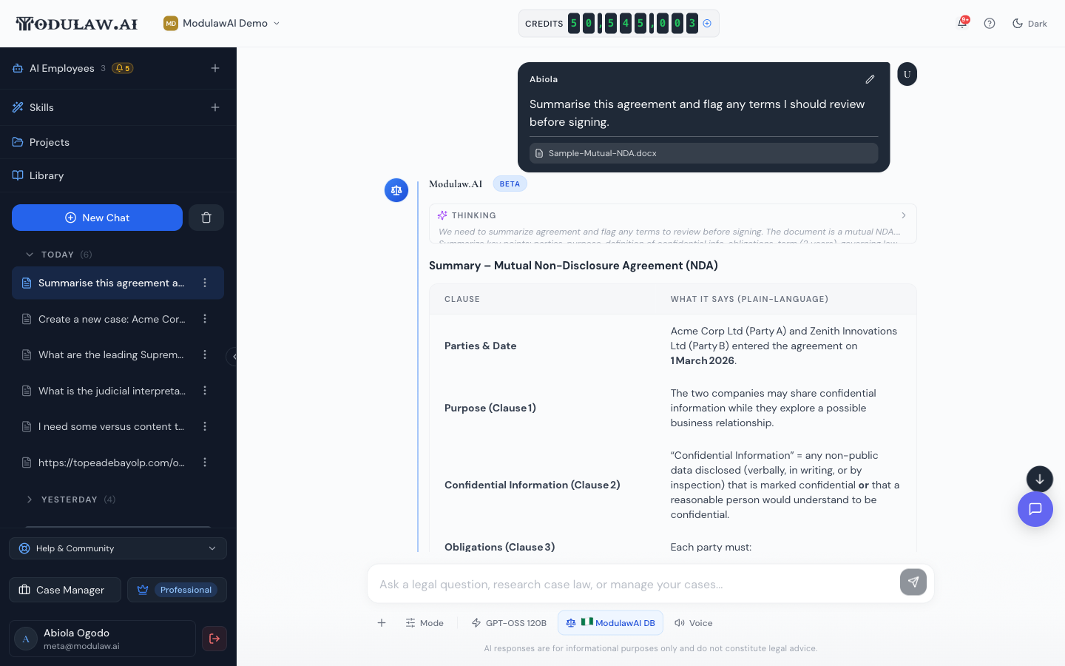
Task: Click the BETA badge
Action: click(x=510, y=184)
